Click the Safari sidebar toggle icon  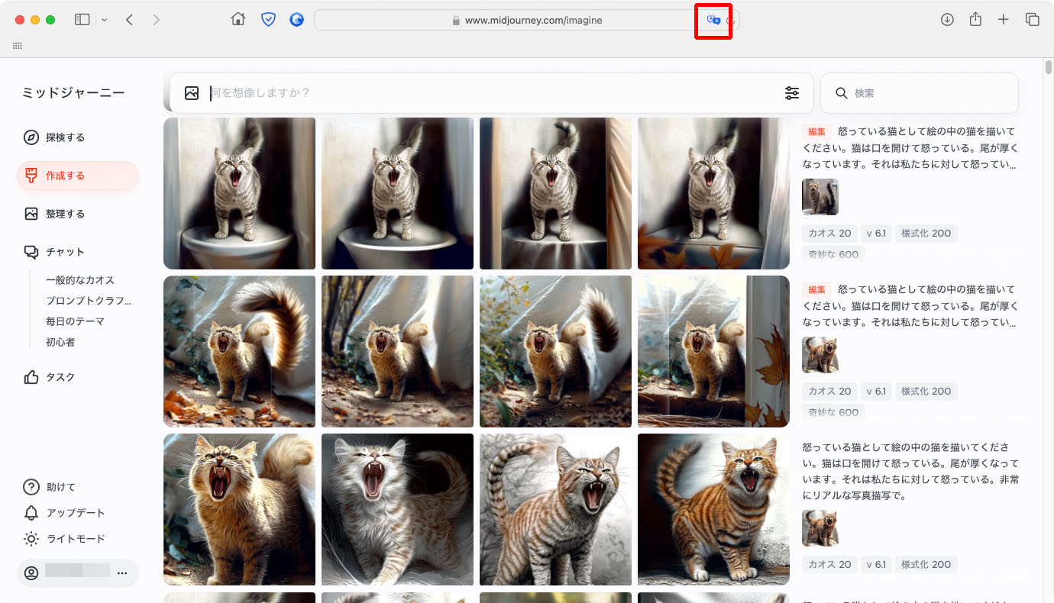pos(82,20)
